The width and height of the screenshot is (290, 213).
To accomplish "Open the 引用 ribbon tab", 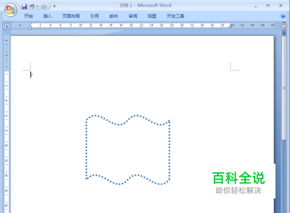I will click(x=95, y=16).
